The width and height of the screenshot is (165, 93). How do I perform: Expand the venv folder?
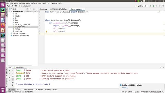11,22
